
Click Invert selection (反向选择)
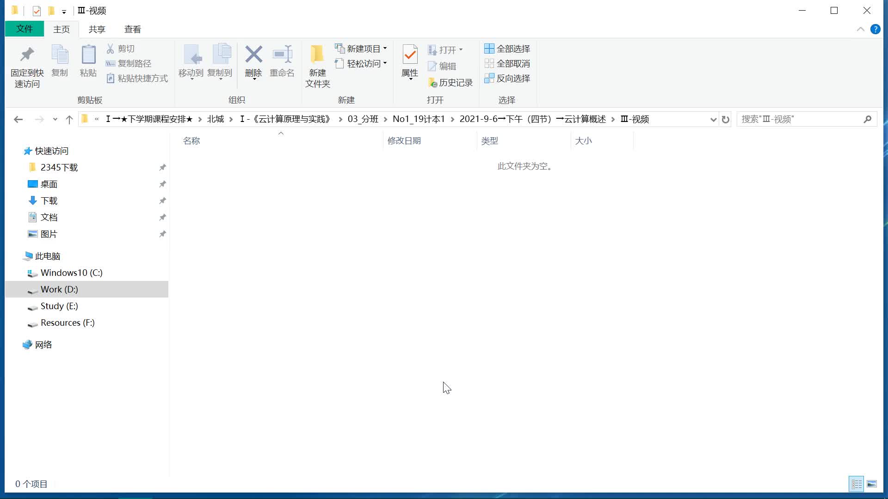click(507, 78)
